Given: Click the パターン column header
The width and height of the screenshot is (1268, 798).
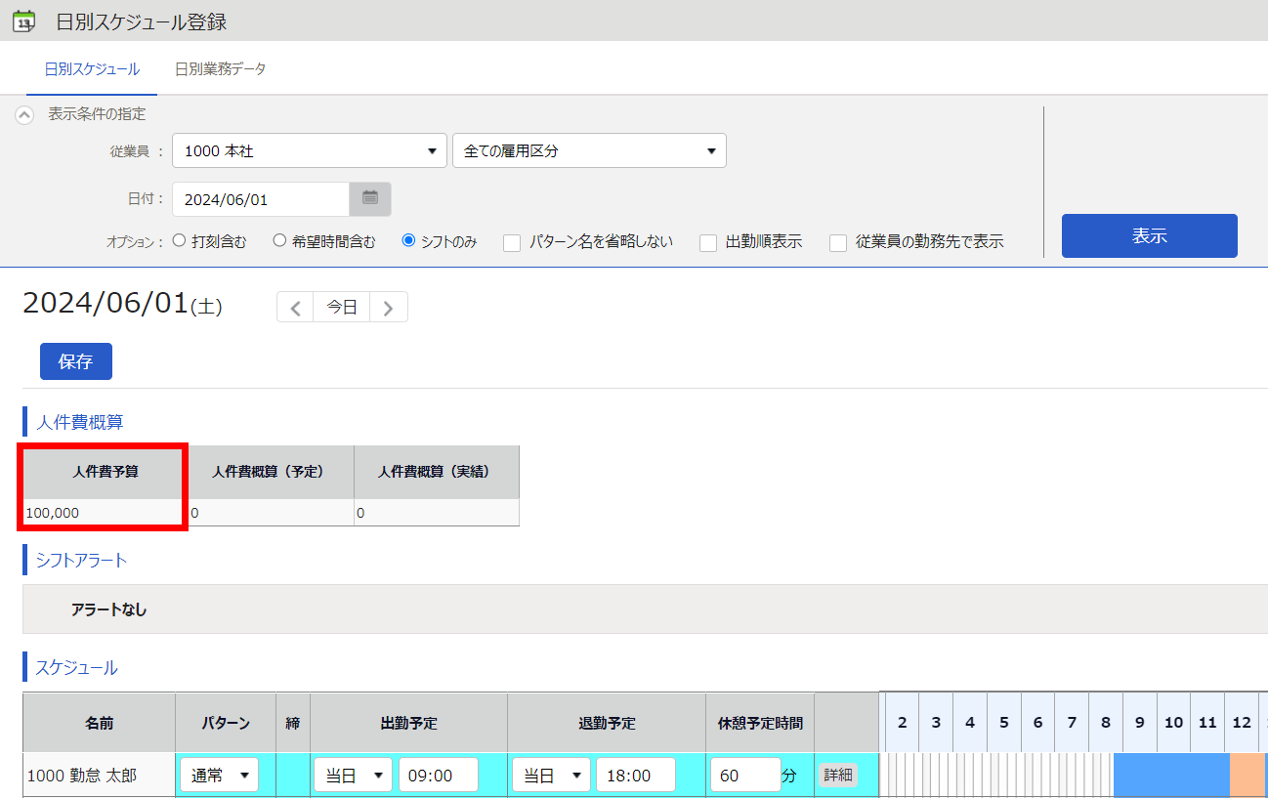Looking at the screenshot, I should pyautogui.click(x=226, y=724).
